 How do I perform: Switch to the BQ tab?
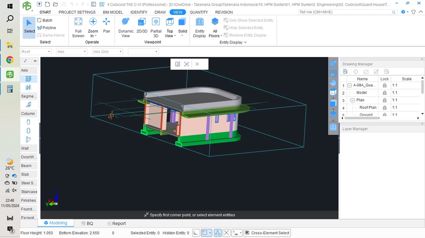87,223
